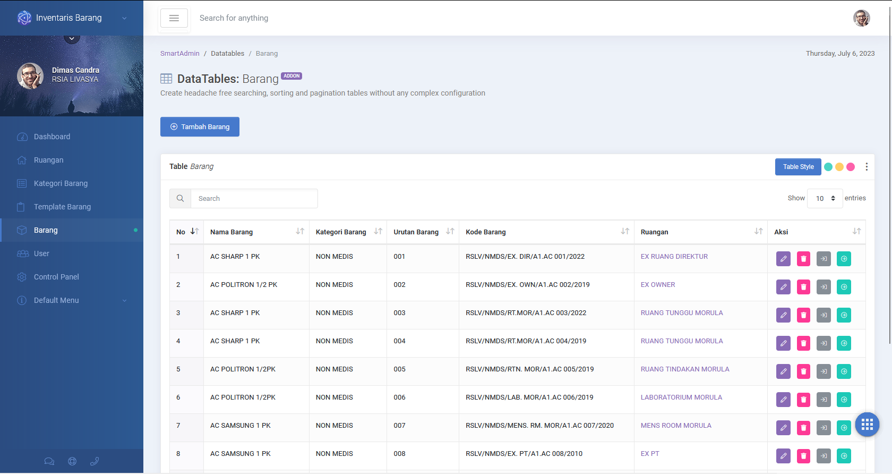Click the Table Style button

[798, 167]
